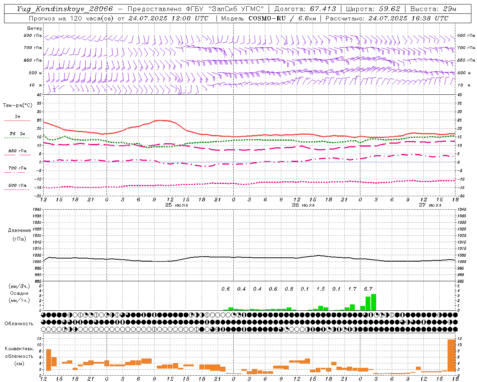Image resolution: width=477 pixels, height=382 pixels.
Task: Click the 26 июля date label
Action: [x=303, y=205]
